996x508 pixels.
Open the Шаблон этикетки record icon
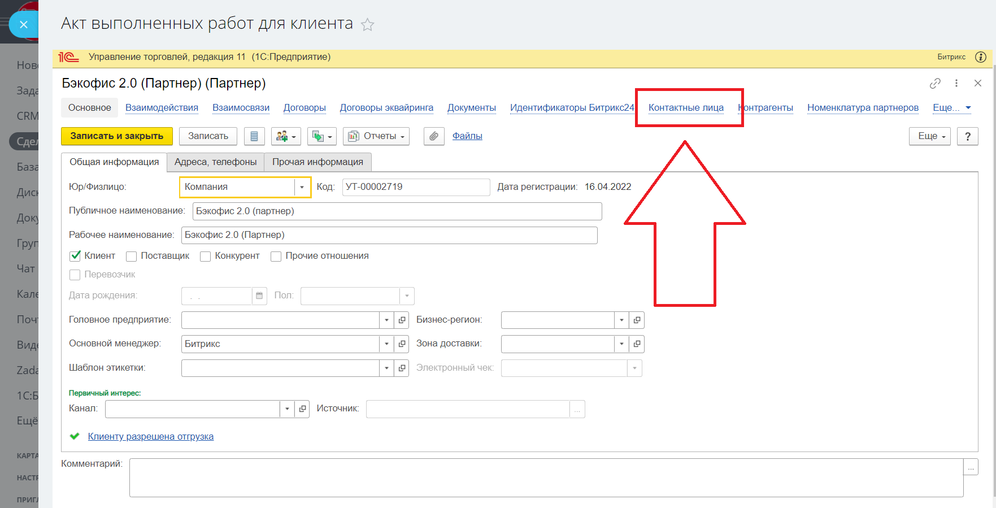pyautogui.click(x=402, y=368)
